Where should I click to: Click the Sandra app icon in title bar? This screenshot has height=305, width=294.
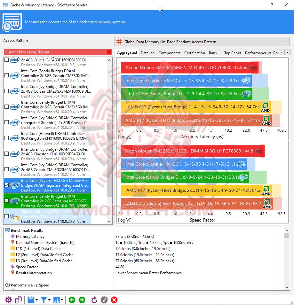5,5
